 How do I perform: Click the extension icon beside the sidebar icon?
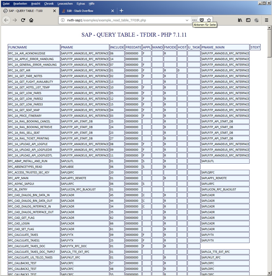click(x=257, y=20)
